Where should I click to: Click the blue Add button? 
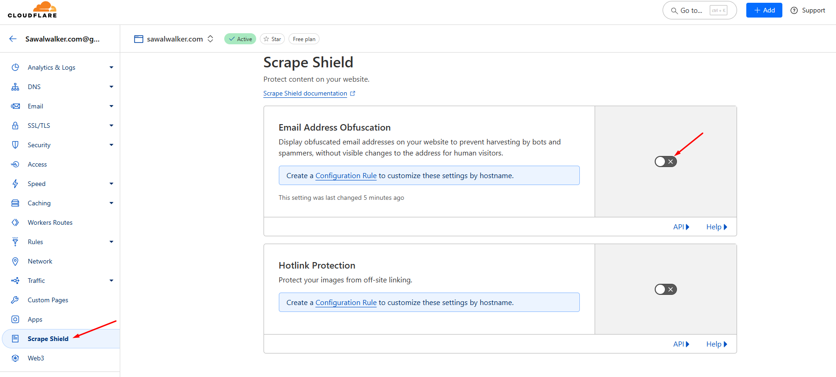764,10
